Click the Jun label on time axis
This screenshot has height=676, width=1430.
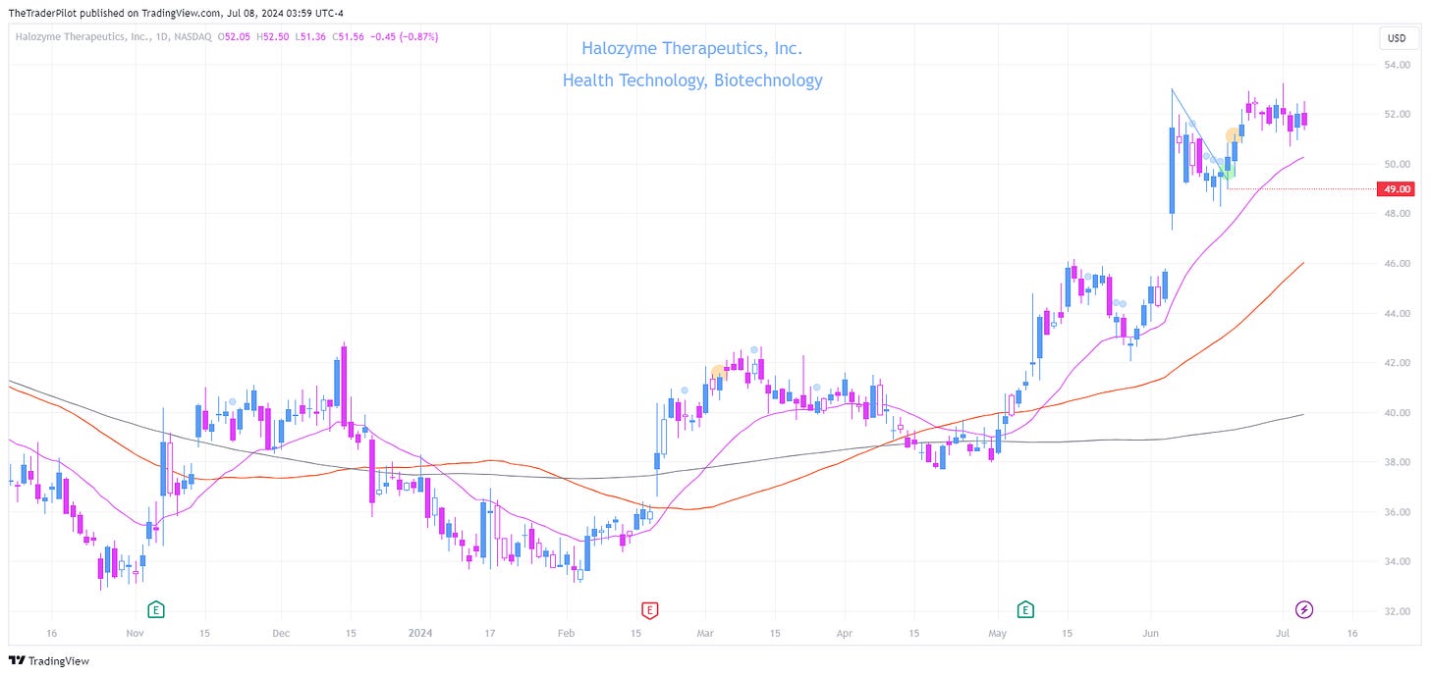click(1152, 634)
